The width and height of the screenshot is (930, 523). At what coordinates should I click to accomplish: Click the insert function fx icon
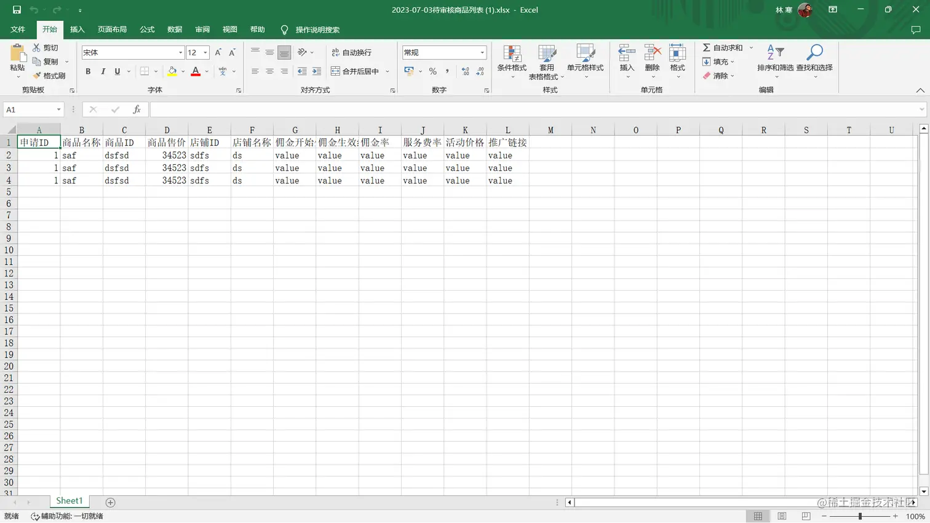[137, 109]
